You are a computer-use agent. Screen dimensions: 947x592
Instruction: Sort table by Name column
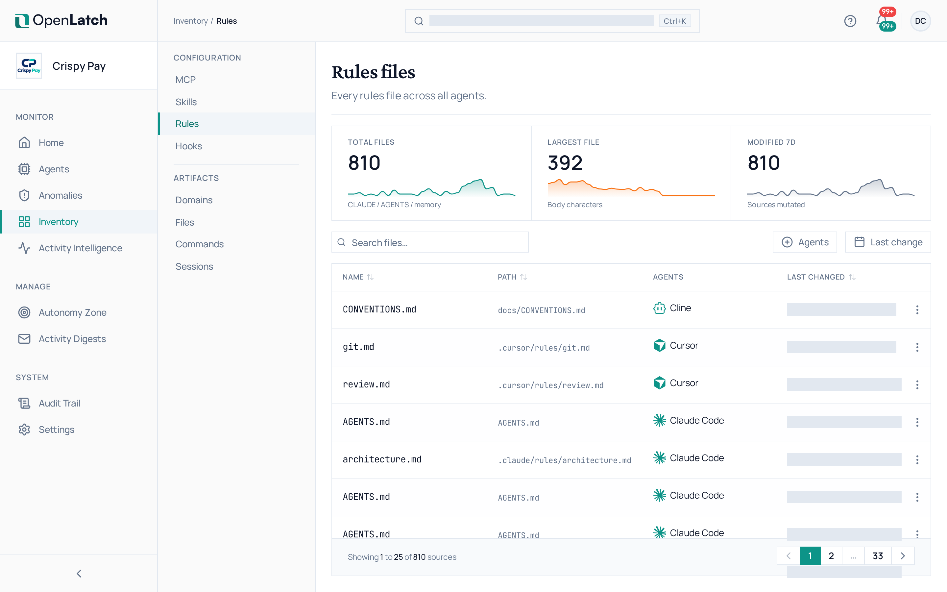(x=358, y=277)
